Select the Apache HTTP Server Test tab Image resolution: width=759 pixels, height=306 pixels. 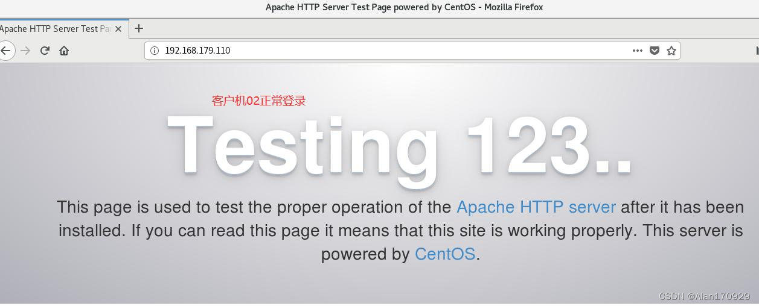63,29
